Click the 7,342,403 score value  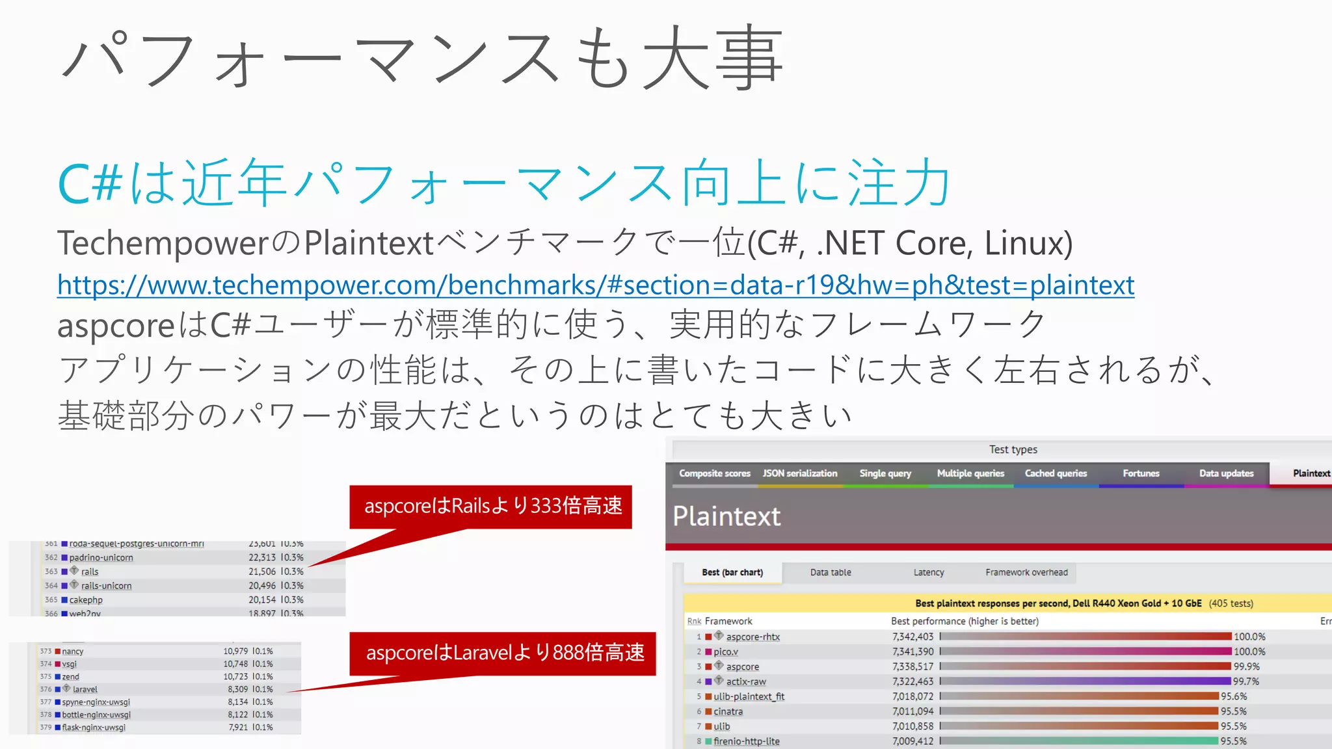[x=912, y=637]
